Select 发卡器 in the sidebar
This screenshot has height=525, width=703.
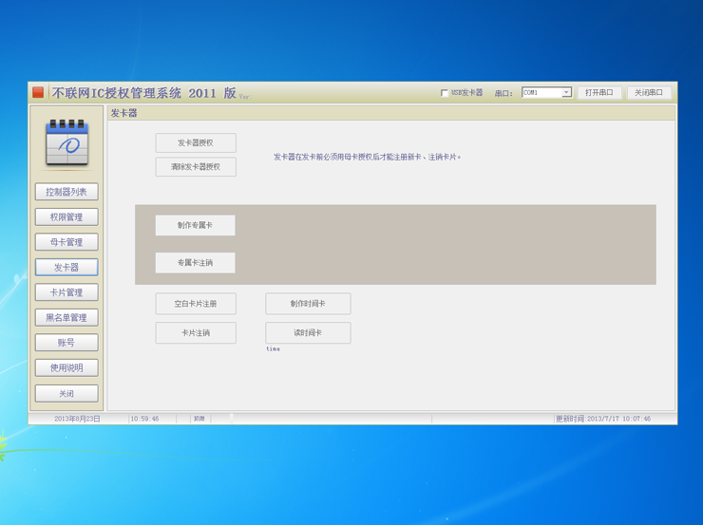[66, 267]
